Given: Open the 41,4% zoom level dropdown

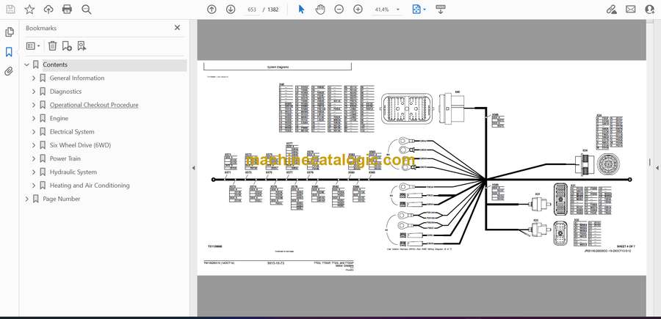Looking at the screenshot, I should pos(386,10).
